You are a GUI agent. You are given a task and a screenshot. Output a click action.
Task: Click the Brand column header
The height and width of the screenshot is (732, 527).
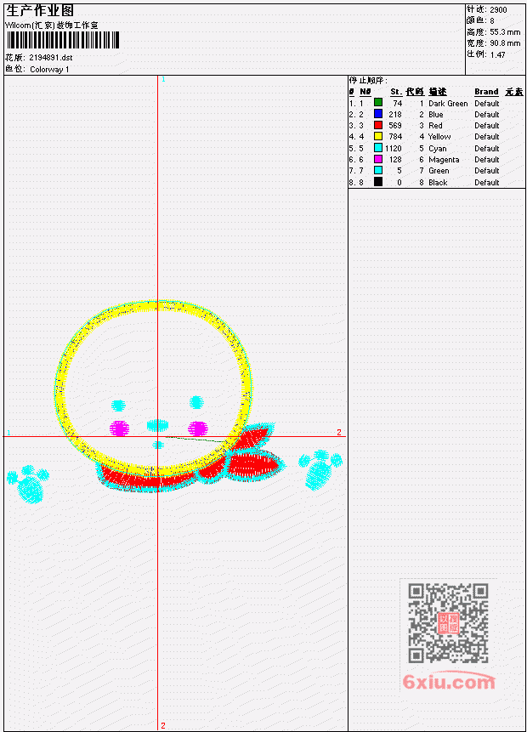tap(486, 92)
